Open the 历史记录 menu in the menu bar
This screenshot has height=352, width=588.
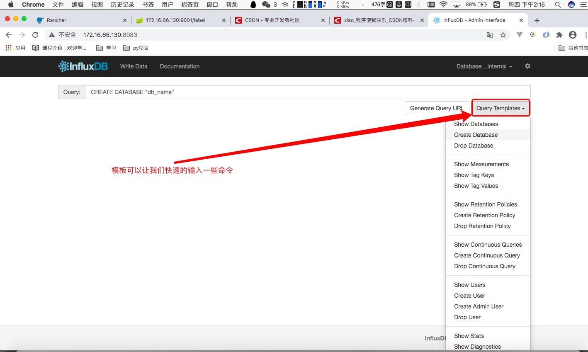(122, 5)
